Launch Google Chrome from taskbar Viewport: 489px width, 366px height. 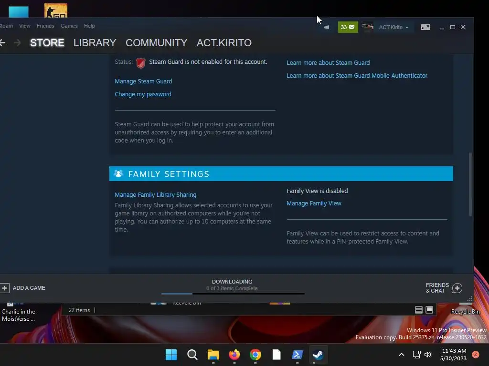[x=255, y=355]
